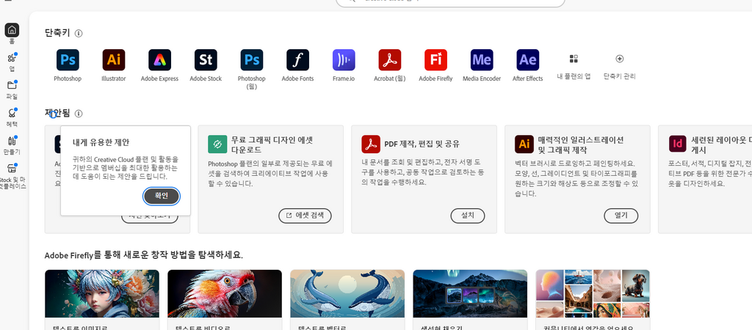
Task: Open Stock 및 마켓플레이스 in sidebar
Action: pyautogui.click(x=12, y=176)
